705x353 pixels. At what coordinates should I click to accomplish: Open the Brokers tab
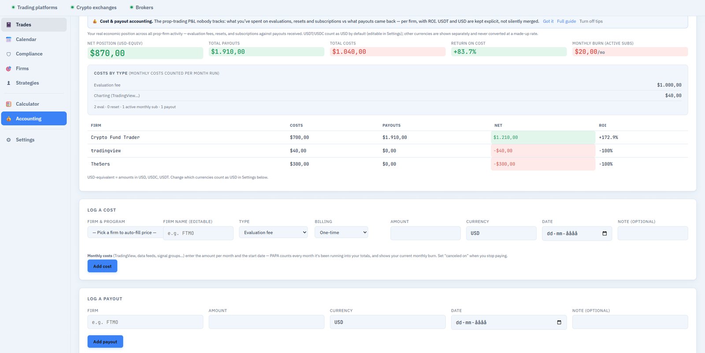(x=141, y=7)
